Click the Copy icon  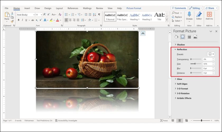(x=12, y=17)
